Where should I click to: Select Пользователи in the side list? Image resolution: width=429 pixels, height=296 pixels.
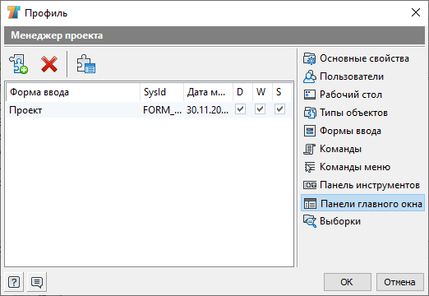coord(344,76)
